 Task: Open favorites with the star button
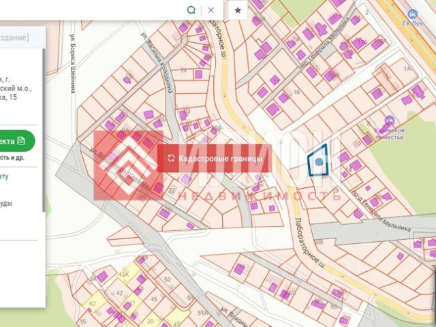click(x=238, y=10)
